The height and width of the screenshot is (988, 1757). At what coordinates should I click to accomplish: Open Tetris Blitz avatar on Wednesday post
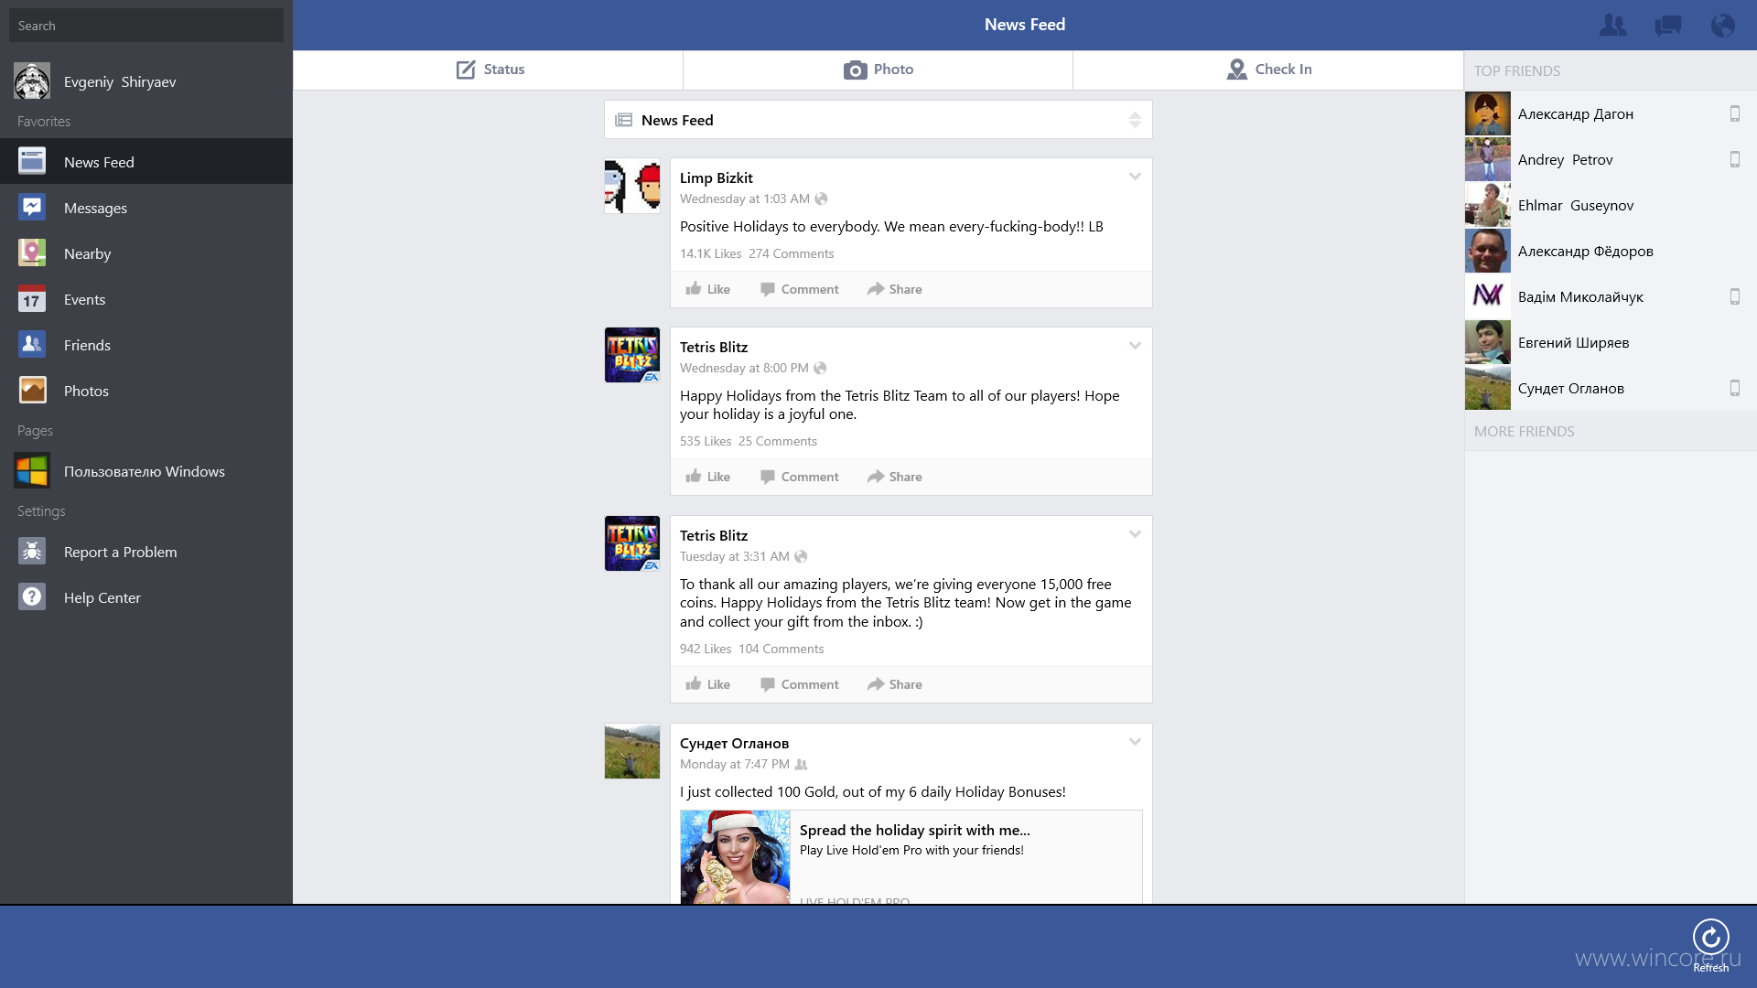[x=632, y=355]
